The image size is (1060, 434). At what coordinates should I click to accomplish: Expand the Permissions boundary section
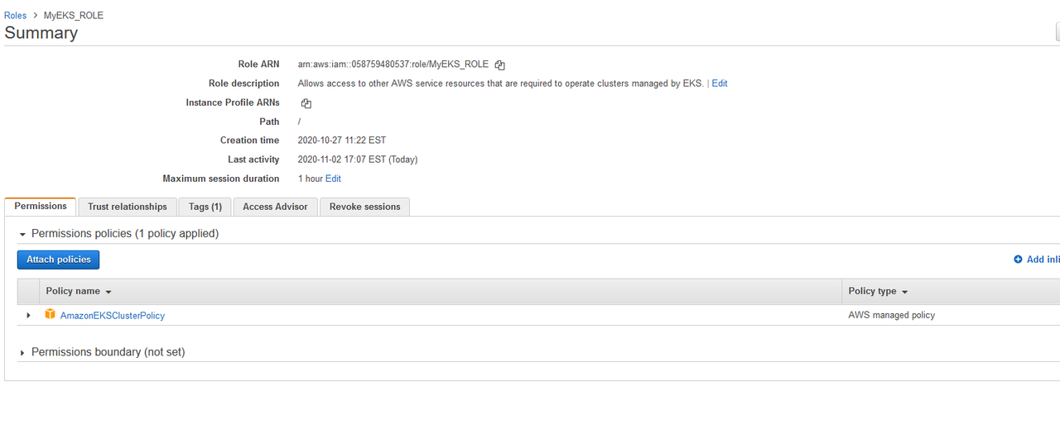22,353
